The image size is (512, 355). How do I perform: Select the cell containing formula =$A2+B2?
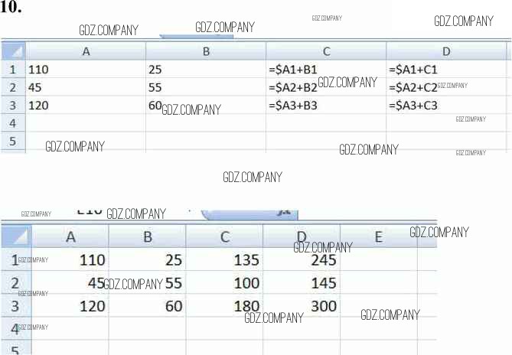coord(326,86)
